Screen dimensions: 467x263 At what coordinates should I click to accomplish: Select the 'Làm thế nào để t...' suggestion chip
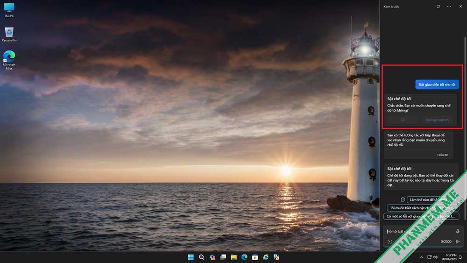click(433, 199)
